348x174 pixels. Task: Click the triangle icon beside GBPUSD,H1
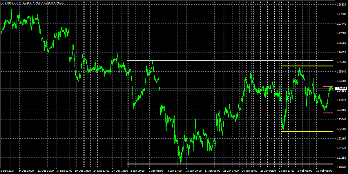(3, 3)
